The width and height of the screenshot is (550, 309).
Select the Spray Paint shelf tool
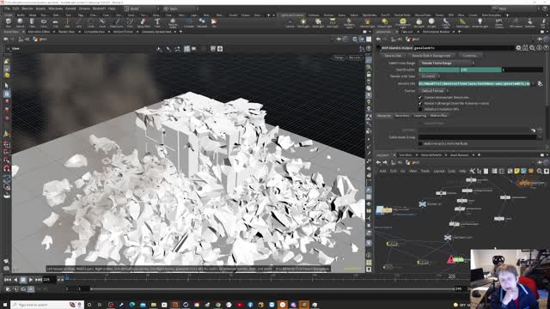[144, 23]
